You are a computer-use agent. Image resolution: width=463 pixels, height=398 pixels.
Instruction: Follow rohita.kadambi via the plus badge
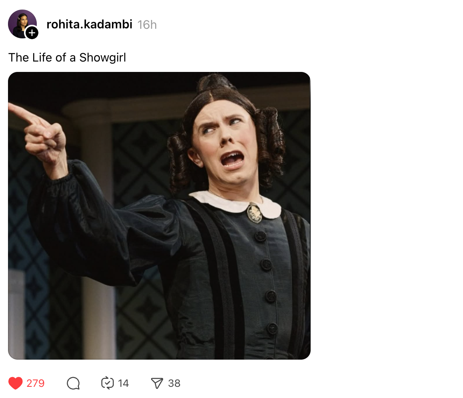click(32, 33)
